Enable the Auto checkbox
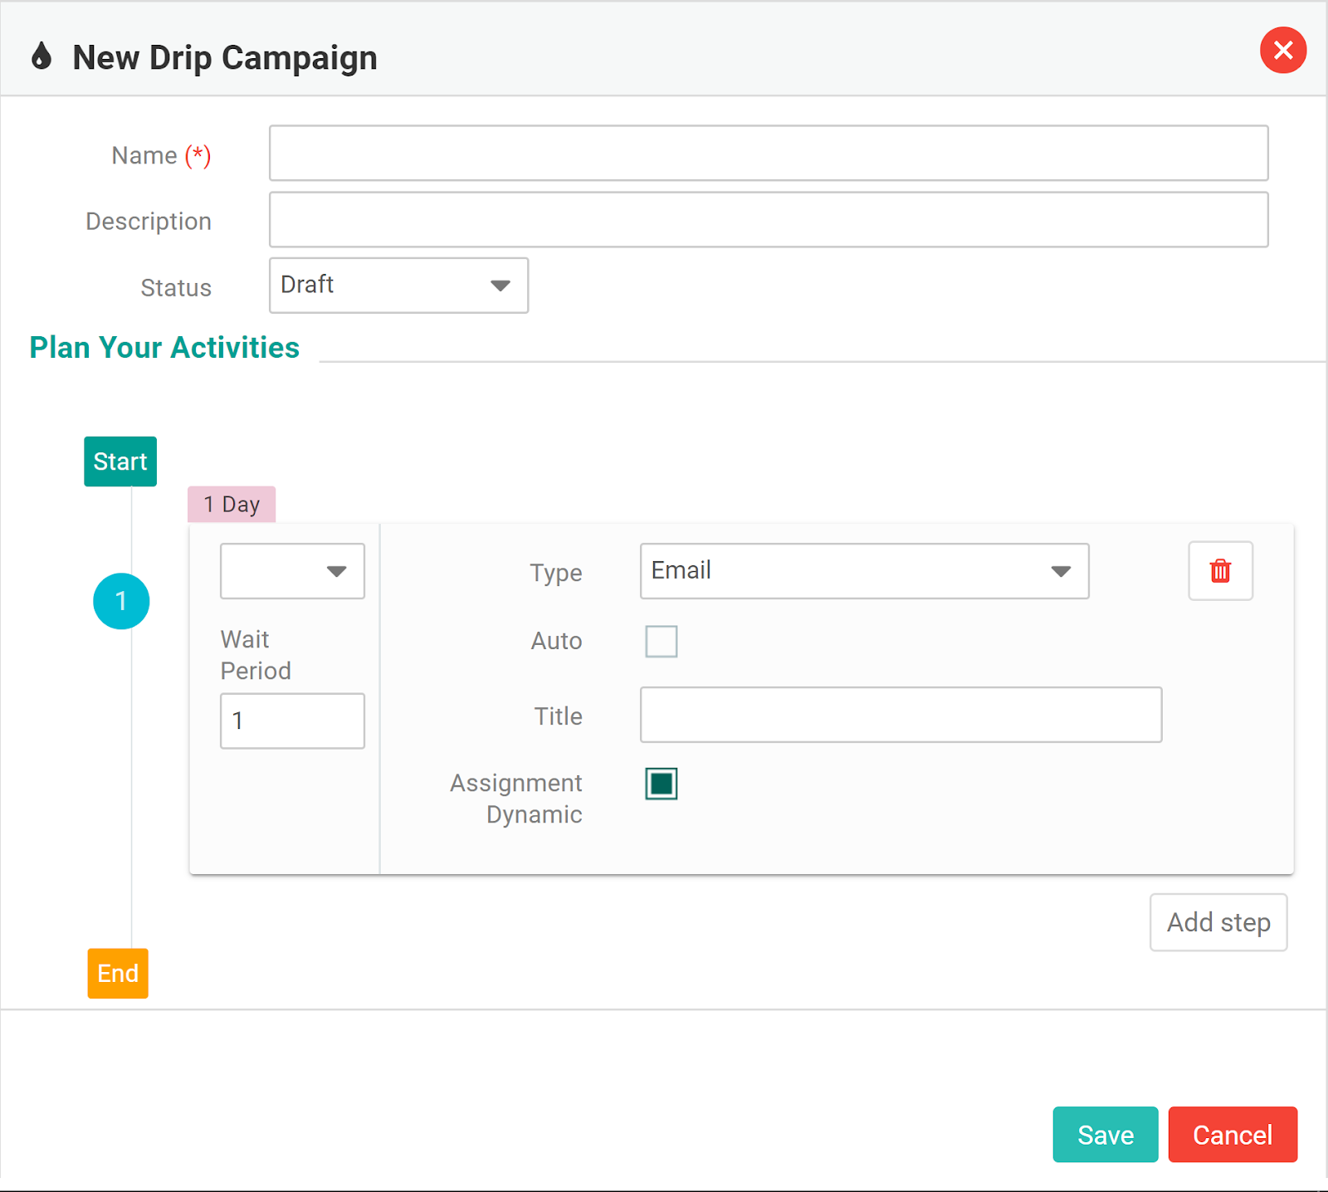This screenshot has height=1192, width=1328. (x=662, y=642)
